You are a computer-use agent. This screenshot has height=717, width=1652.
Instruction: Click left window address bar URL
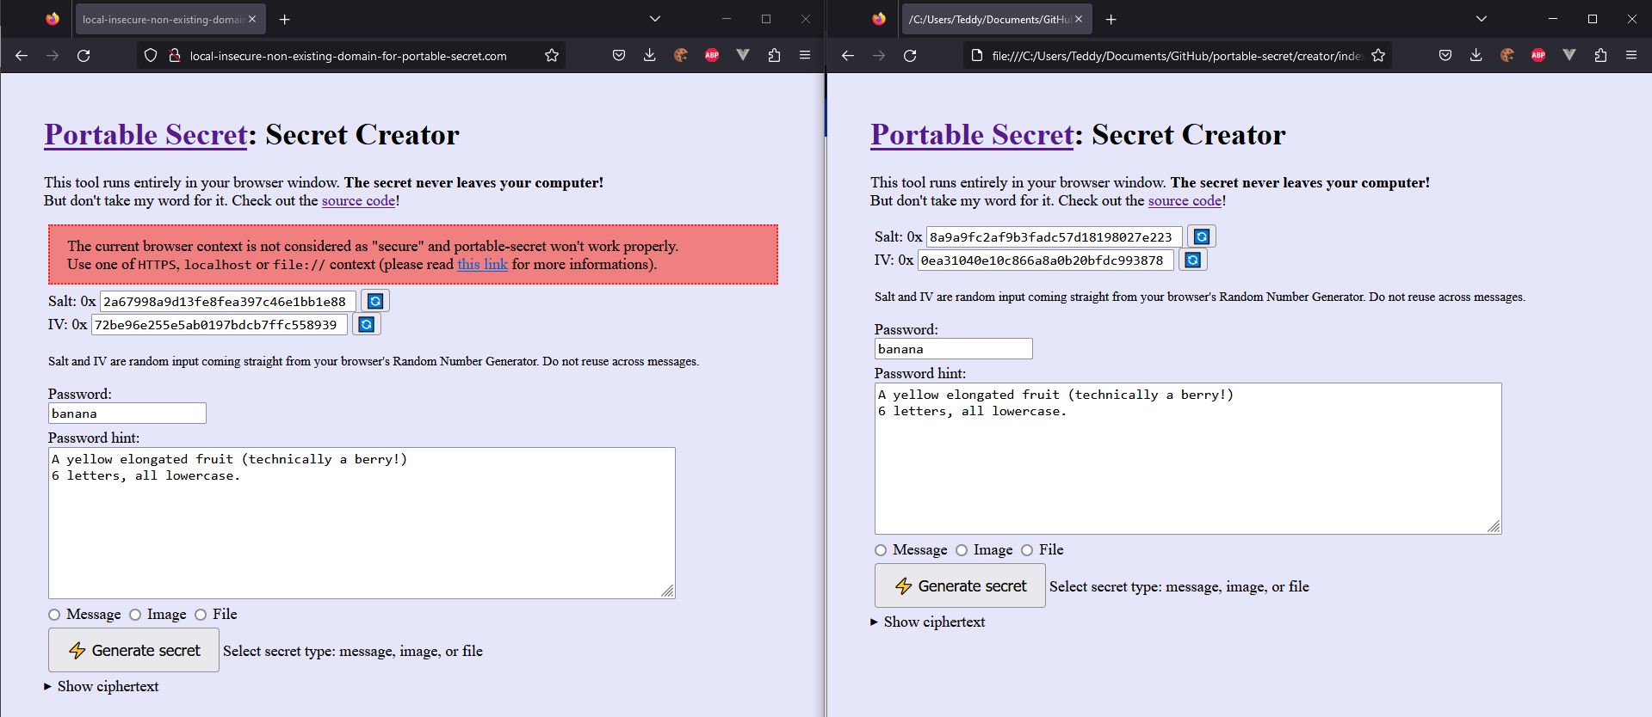pyautogui.click(x=348, y=56)
